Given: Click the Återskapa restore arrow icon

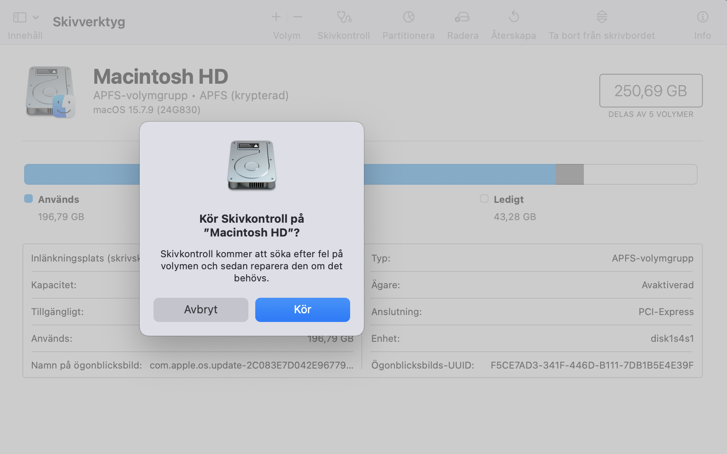Looking at the screenshot, I should coord(514,17).
